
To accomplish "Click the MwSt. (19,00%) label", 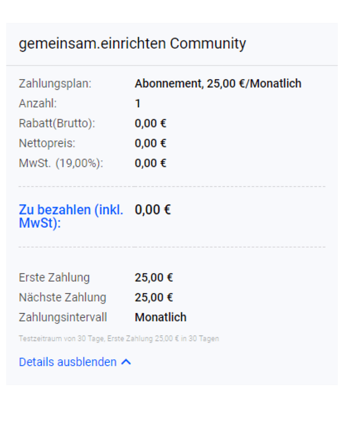I will 61,163.
